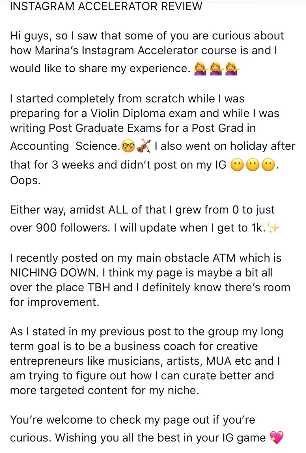Screen dimensions: 306x453
Task: Tap the first no-mouth face emoji
Action: coord(237,165)
